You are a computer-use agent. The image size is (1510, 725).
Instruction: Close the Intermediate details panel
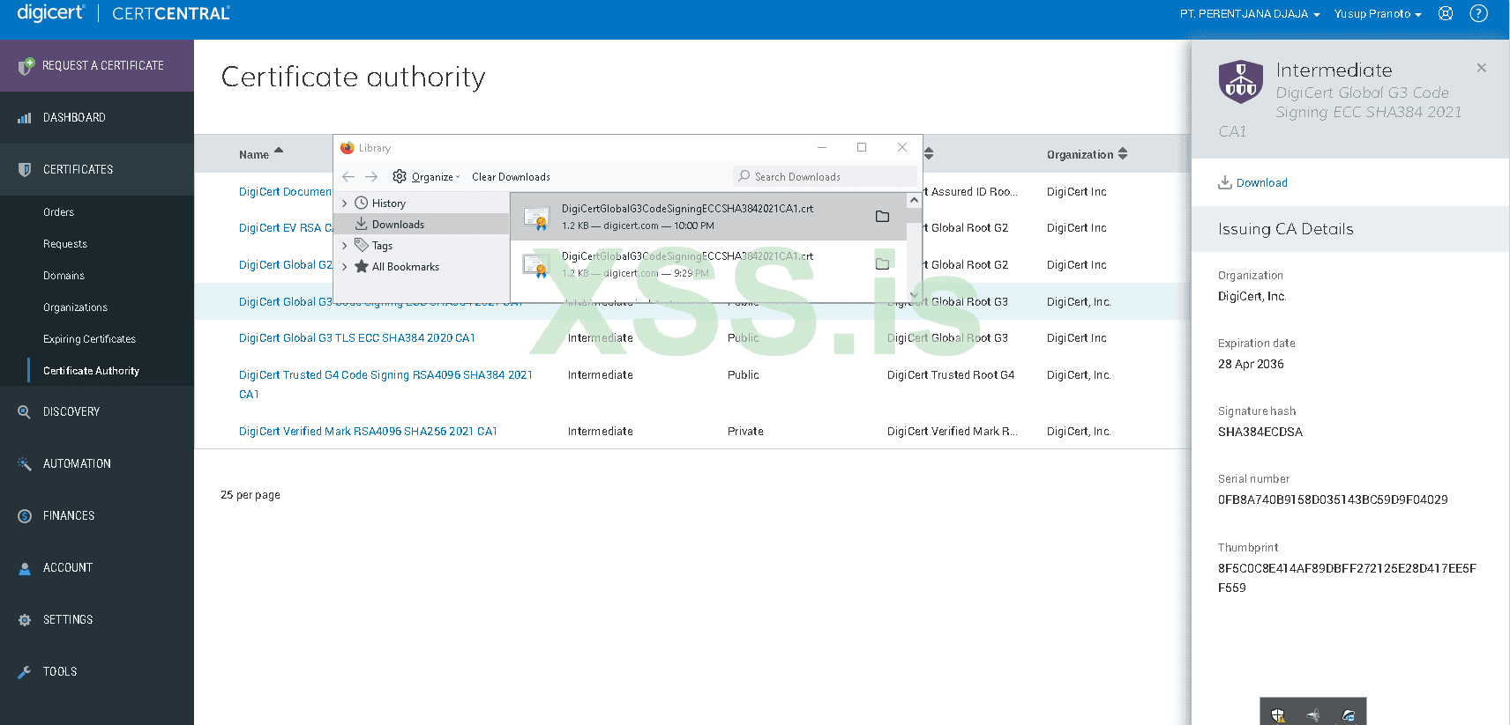point(1482,68)
